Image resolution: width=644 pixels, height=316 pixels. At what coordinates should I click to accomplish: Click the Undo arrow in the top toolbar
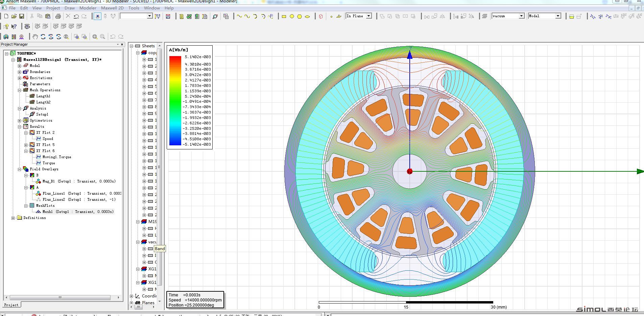(76, 16)
